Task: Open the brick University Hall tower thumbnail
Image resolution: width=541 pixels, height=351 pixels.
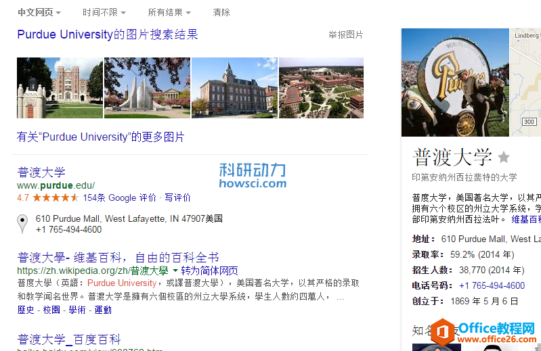Action: point(234,88)
